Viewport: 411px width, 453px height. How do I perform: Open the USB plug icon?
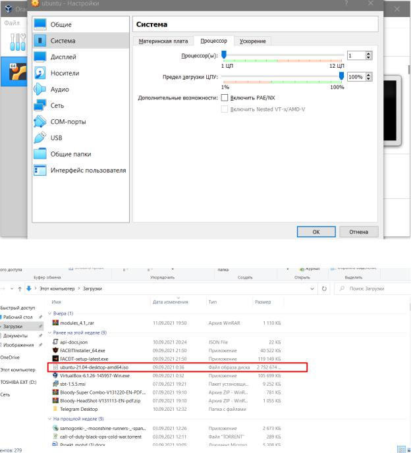(40, 138)
